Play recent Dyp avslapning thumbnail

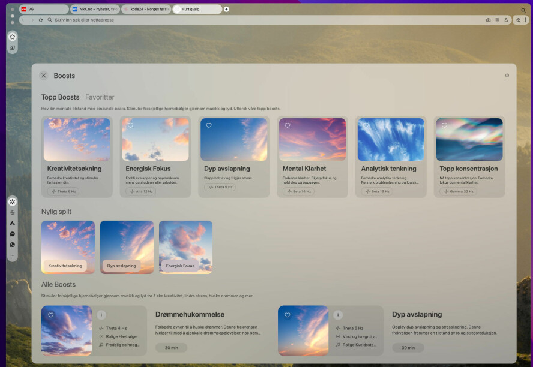[127, 247]
